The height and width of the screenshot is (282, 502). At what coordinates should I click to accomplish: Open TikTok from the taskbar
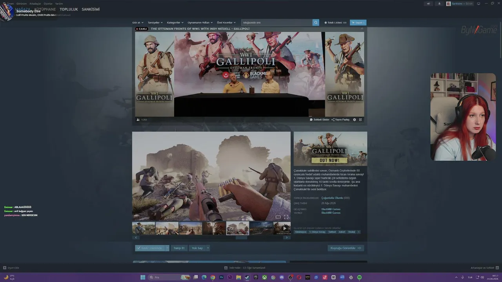click(325, 277)
